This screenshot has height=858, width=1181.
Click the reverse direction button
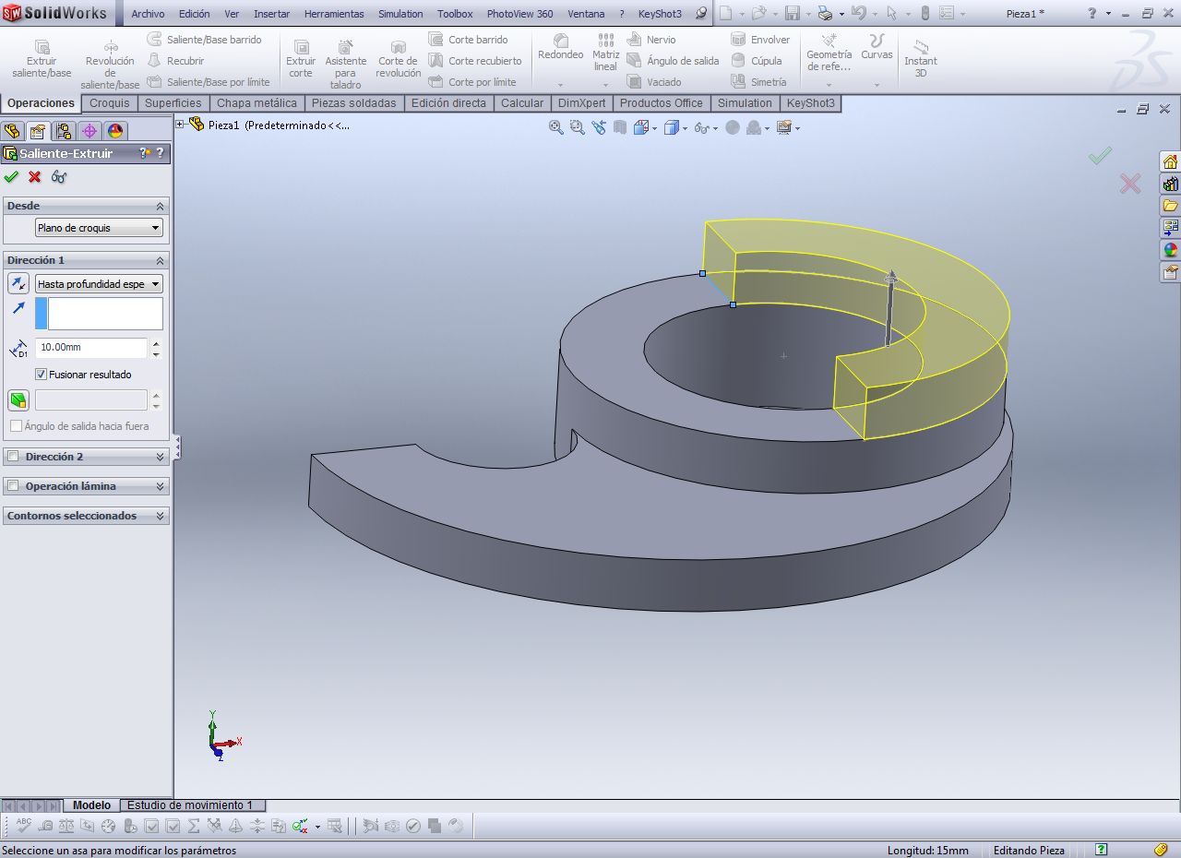(18, 283)
